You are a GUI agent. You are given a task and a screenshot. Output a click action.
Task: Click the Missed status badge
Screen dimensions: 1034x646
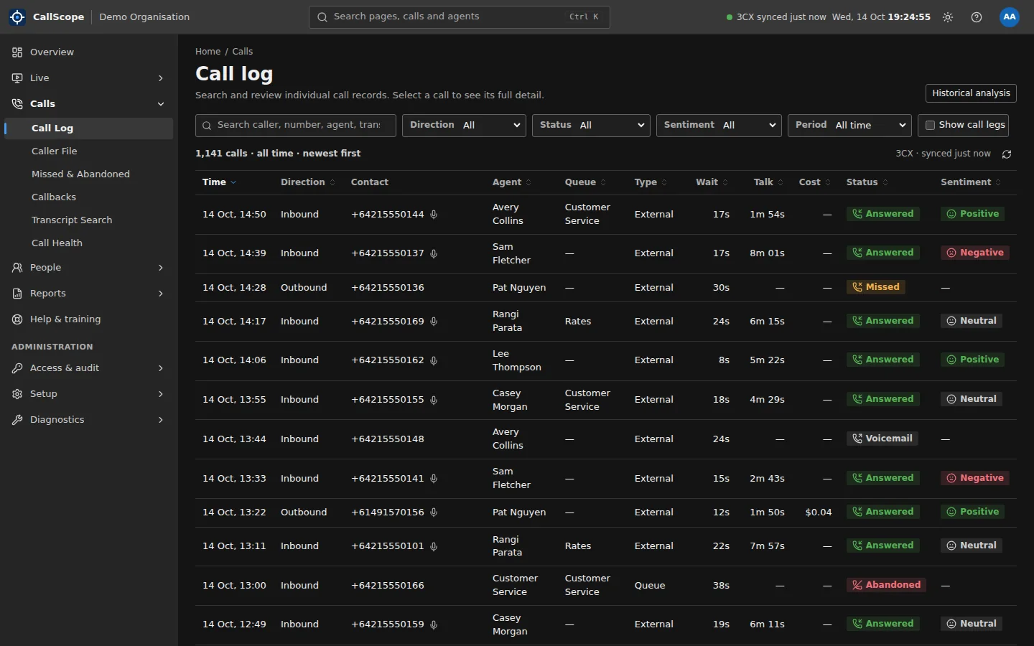[x=876, y=287]
